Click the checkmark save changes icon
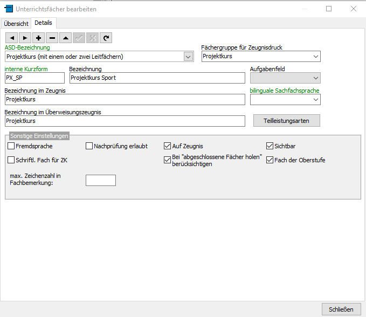 [x=79, y=38]
